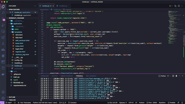Change the Python language mode in status bar
Screen dimensions: 185x104
(x=142, y=103)
